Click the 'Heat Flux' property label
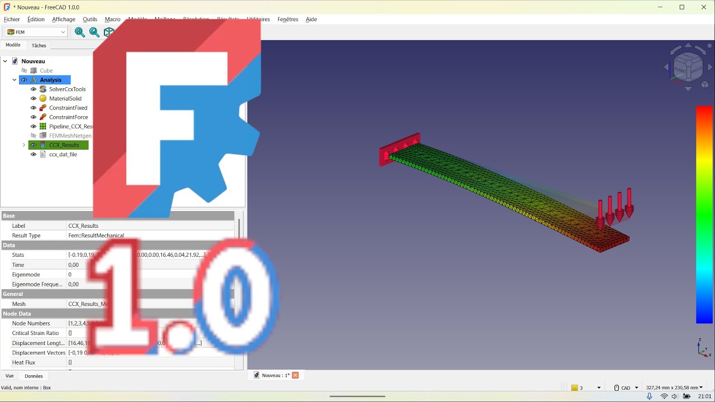This screenshot has height=402, width=715. 23,362
